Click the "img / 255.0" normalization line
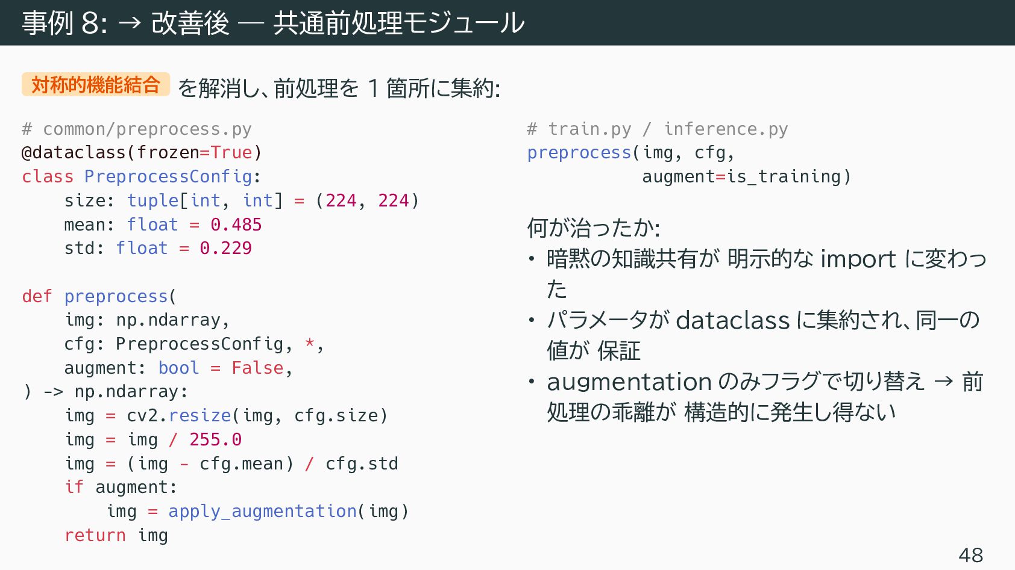This screenshot has width=1015, height=570. click(x=154, y=439)
